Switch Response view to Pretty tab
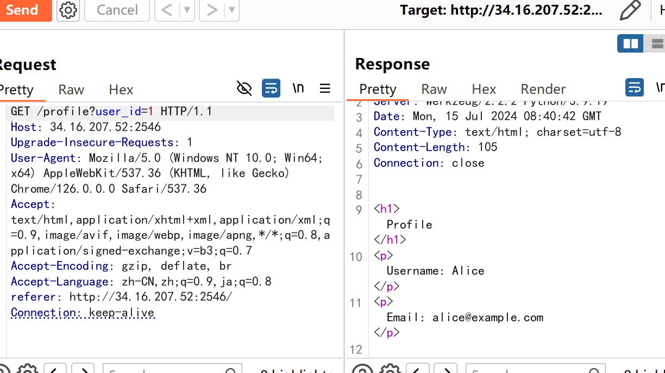 click(x=378, y=89)
